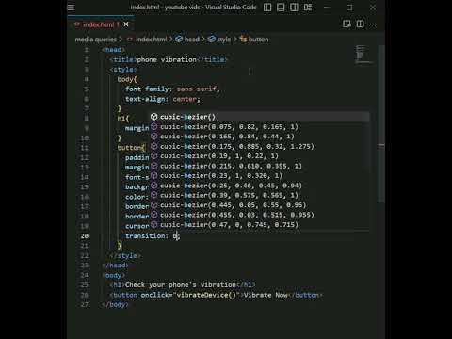Screen dimensions: 452x339
Task: Click 'phone vibration' title text
Action: (x=167, y=59)
